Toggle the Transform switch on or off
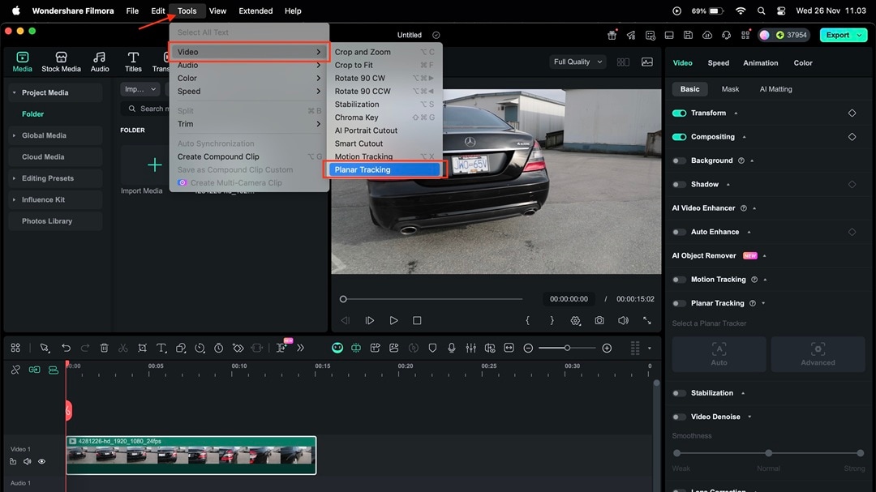The width and height of the screenshot is (876, 492). [x=679, y=113]
